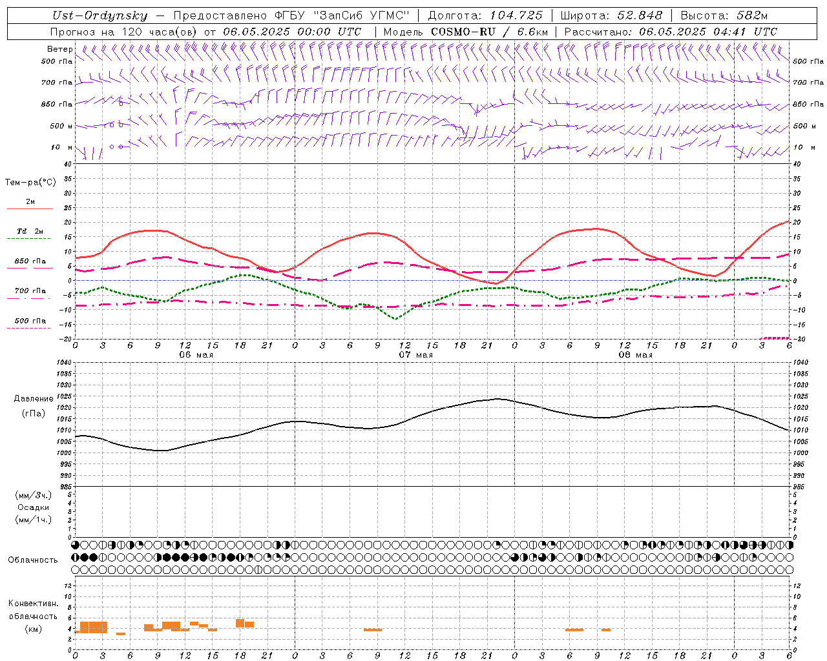The image size is (827, 661).
Task: Click the Тем-ра(°C) temperature label
Action: tap(30, 183)
